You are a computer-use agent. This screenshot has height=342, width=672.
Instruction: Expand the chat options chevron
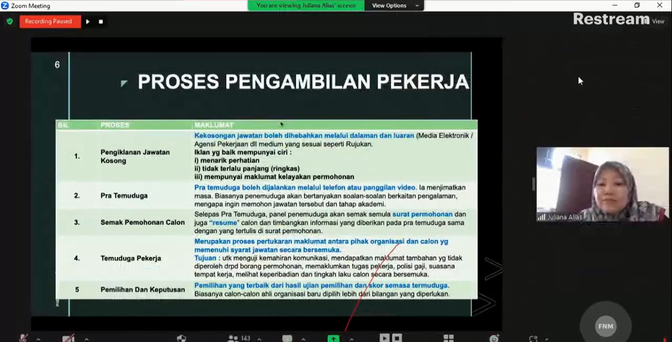pos(303,339)
